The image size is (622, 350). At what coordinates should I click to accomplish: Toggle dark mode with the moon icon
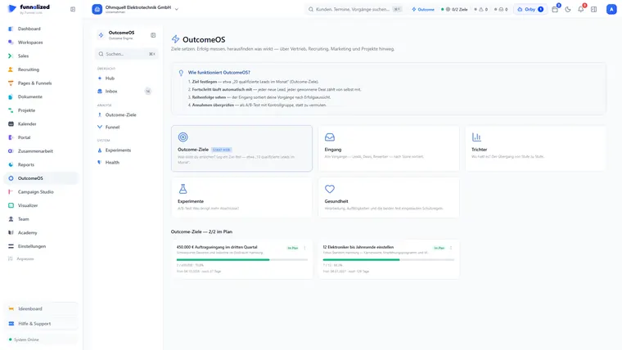[568, 9]
